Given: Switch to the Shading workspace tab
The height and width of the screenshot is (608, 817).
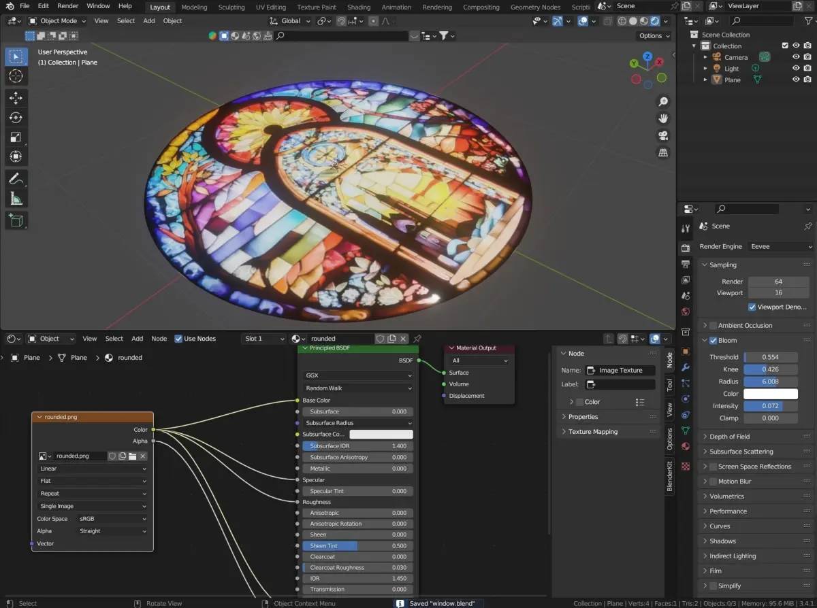Looking at the screenshot, I should [359, 7].
